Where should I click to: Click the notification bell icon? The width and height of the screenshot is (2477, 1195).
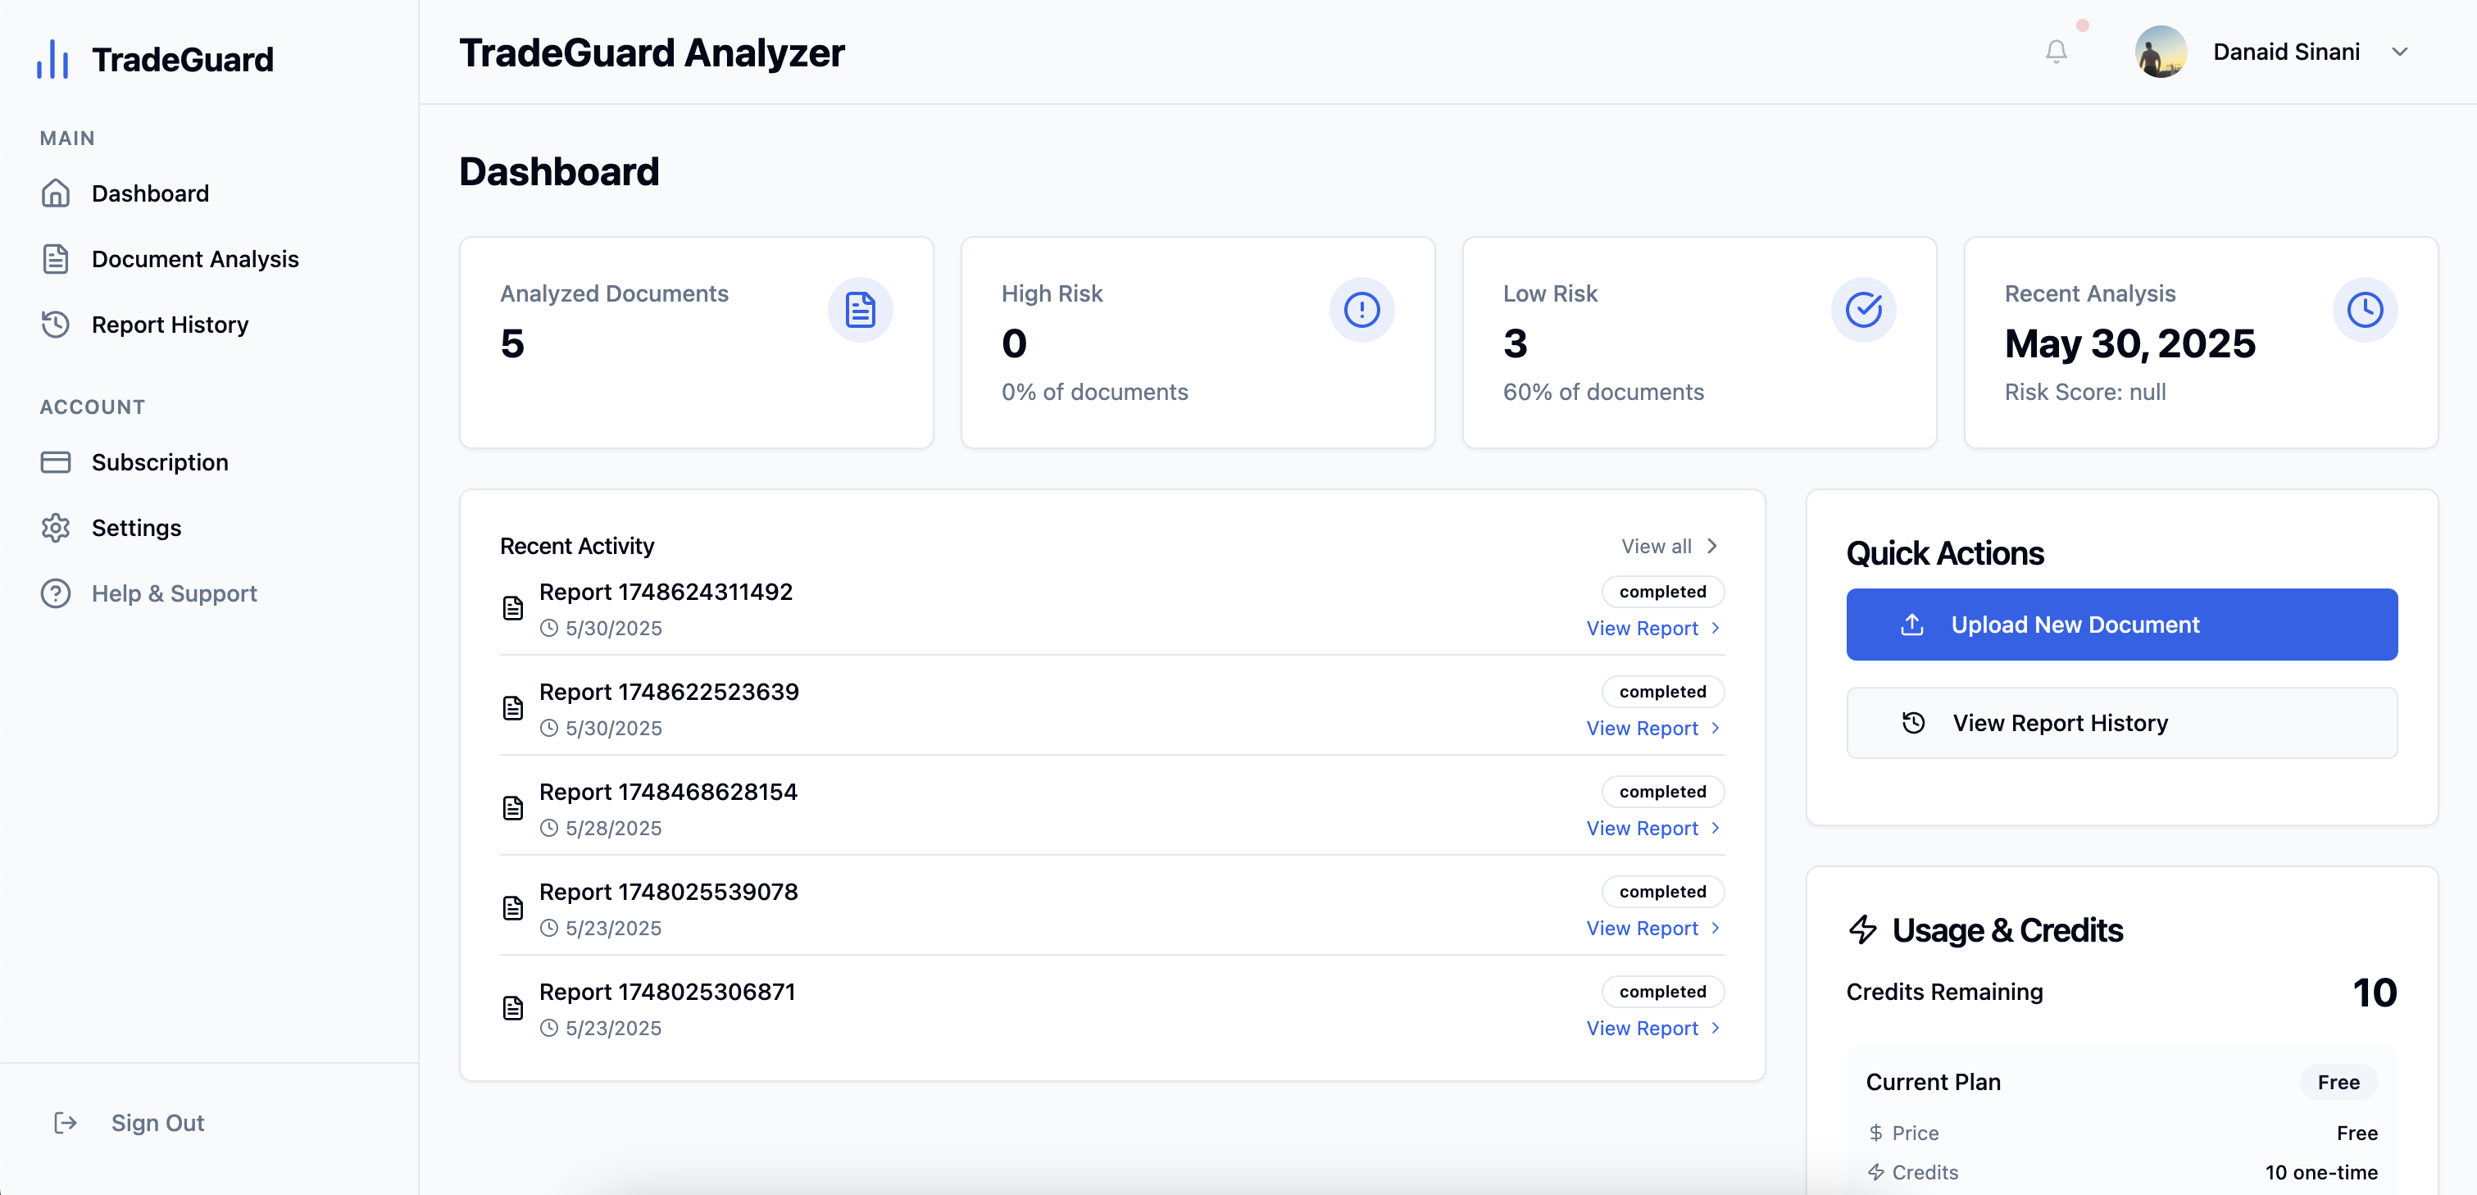(x=2055, y=52)
